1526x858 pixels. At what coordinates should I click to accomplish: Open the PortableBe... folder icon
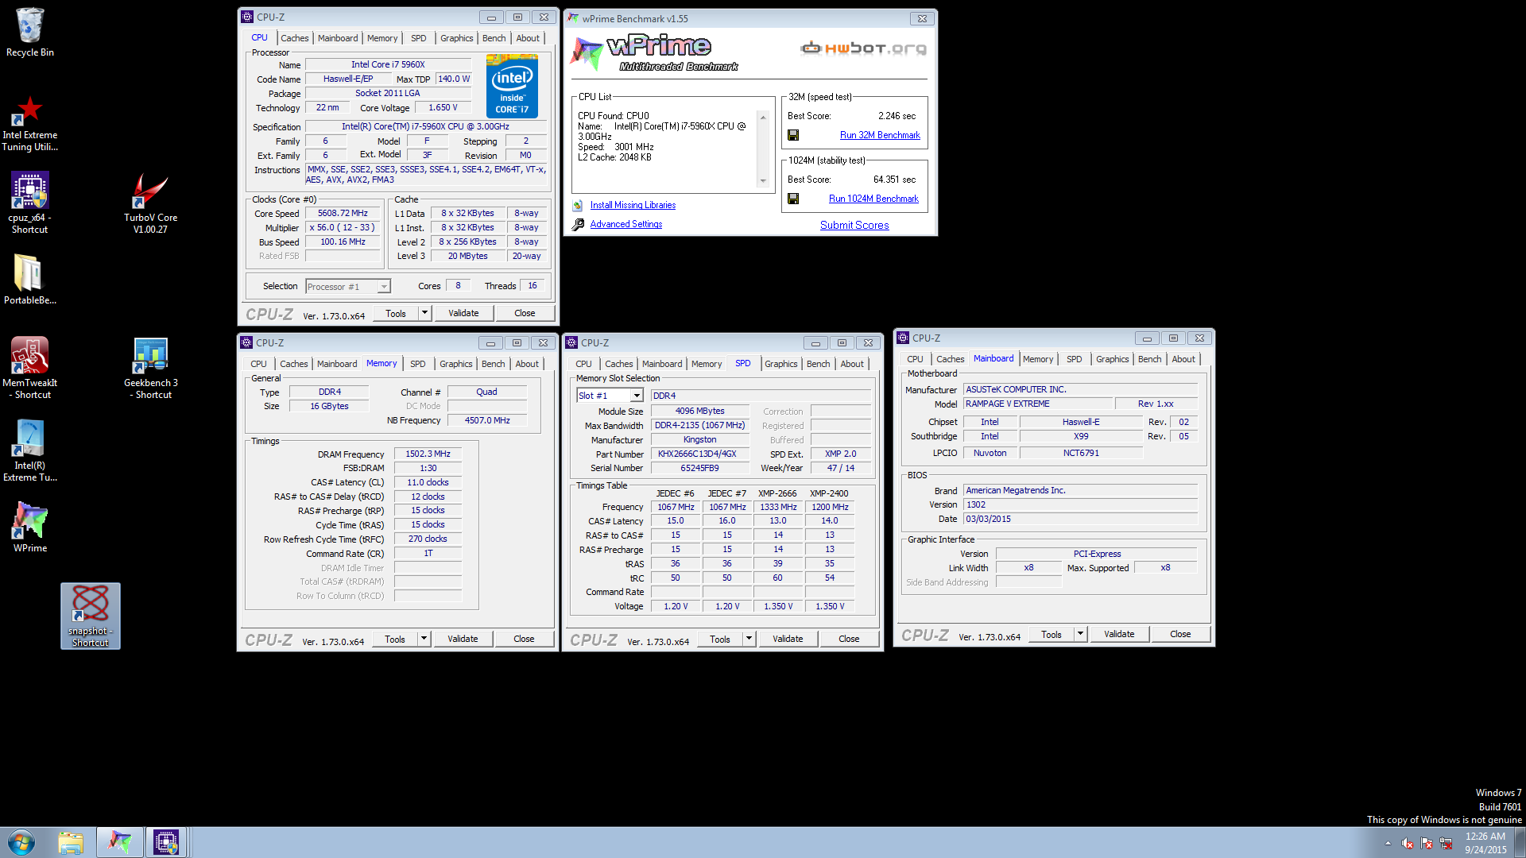[x=29, y=279]
